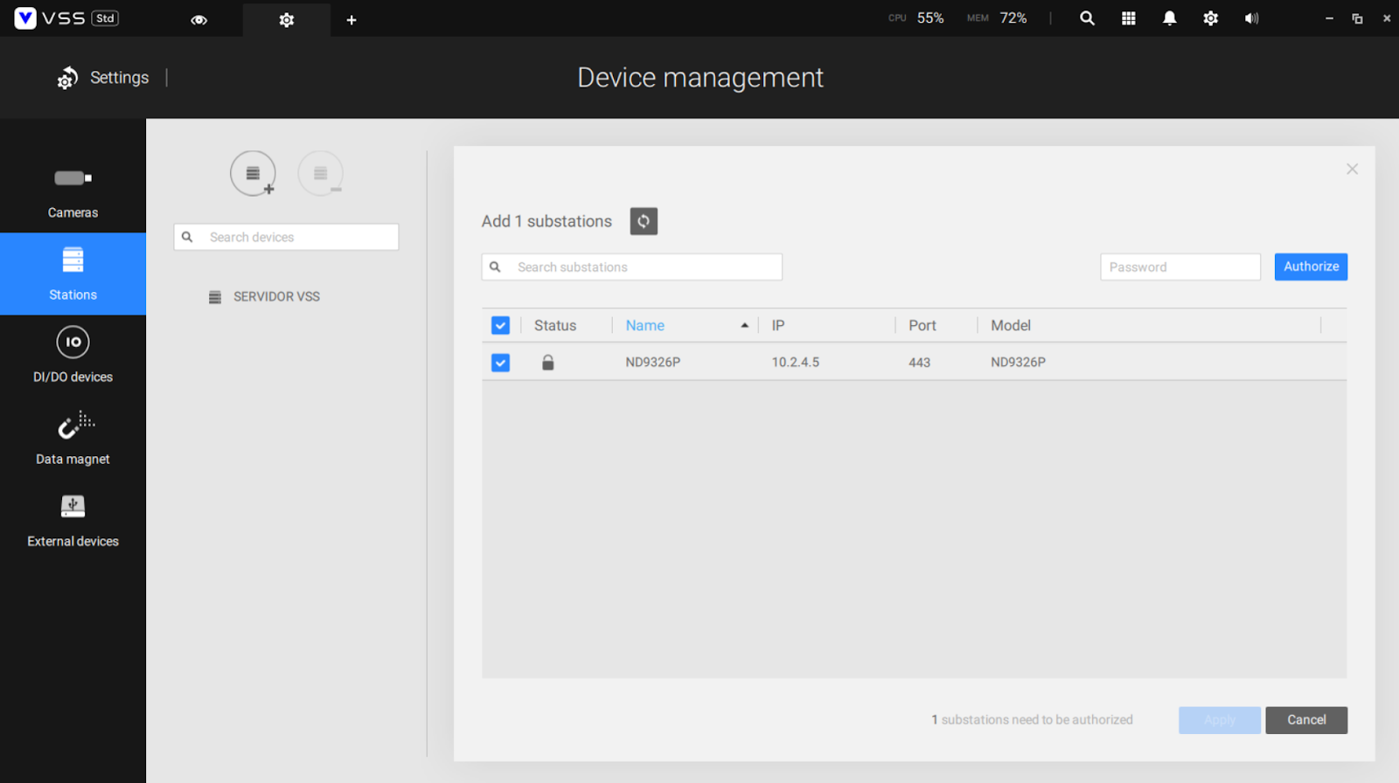Click the MEM 72% indicator

tap(997, 18)
